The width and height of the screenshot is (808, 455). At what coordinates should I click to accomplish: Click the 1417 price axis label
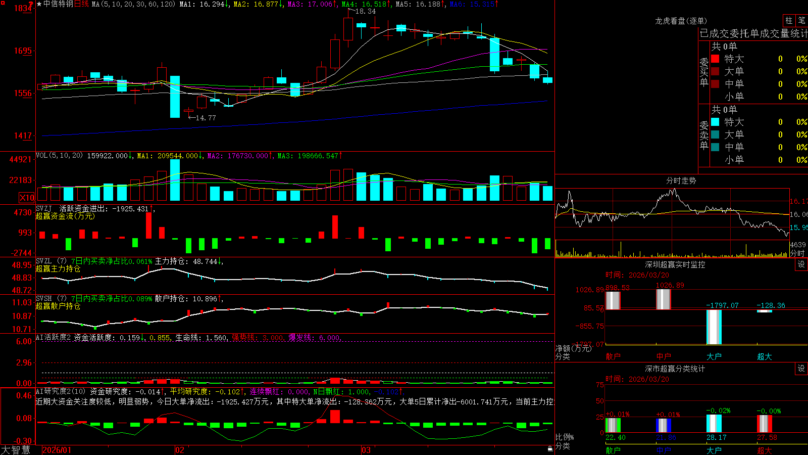[x=23, y=135]
